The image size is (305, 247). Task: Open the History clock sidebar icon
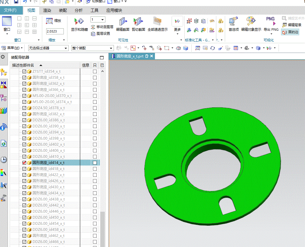tap(4, 160)
